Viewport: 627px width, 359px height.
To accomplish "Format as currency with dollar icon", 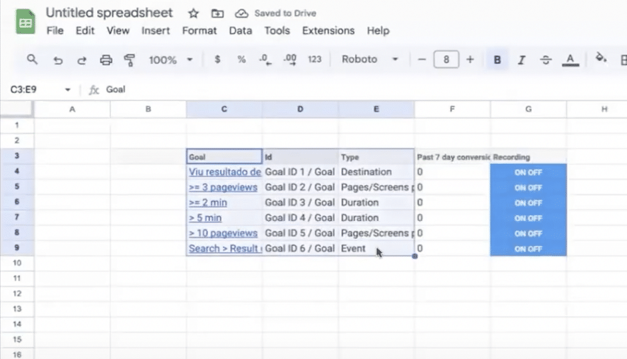I will point(217,60).
